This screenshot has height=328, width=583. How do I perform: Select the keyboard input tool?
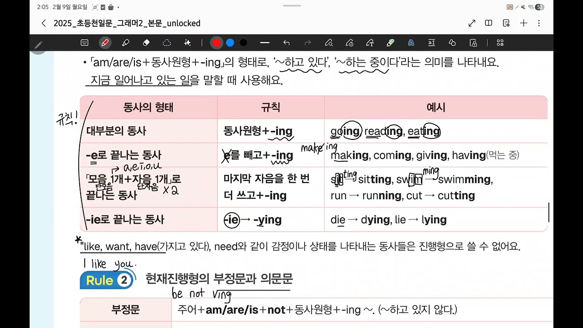point(84,43)
